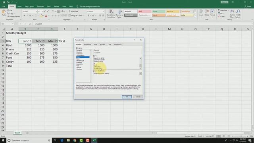This screenshot has width=254, height=143.
Task: Apply the Percent Style format
Action: tap(93, 15)
